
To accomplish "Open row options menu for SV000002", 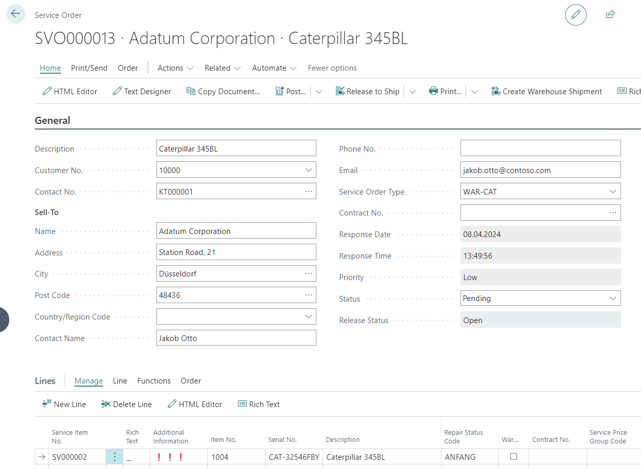I will (114, 457).
